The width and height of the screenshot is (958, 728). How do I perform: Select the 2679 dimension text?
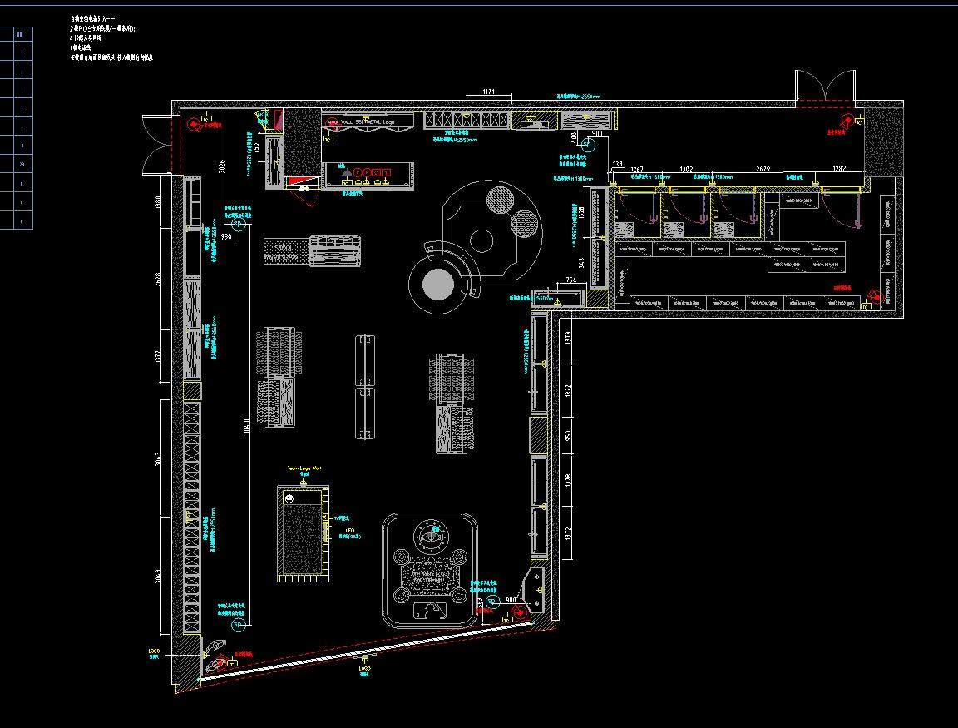pyautogui.click(x=763, y=169)
